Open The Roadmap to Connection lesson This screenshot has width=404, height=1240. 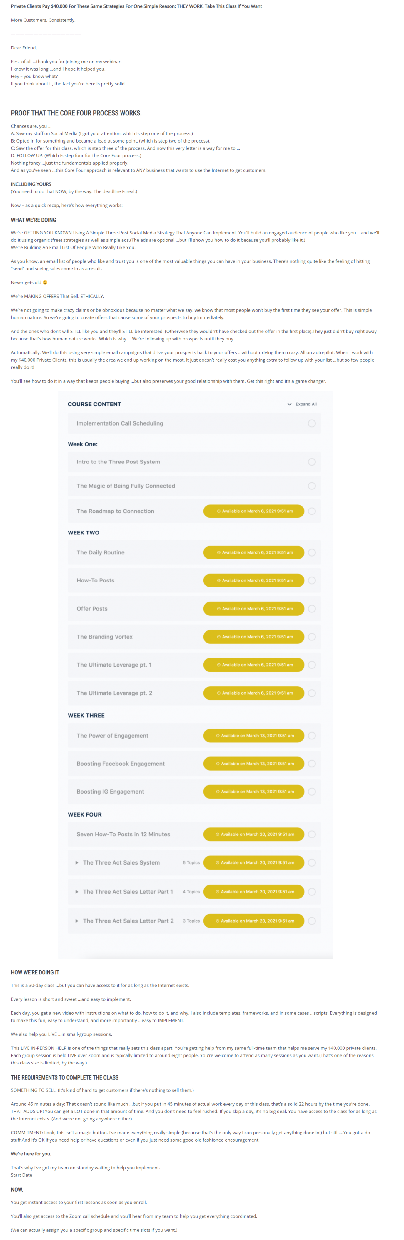click(115, 511)
